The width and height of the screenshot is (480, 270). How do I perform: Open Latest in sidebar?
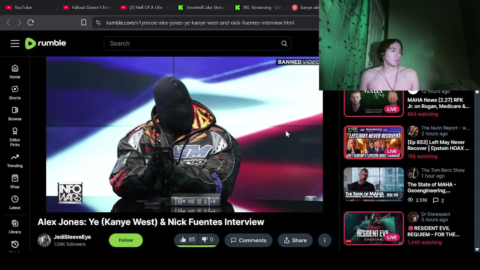pos(15,202)
